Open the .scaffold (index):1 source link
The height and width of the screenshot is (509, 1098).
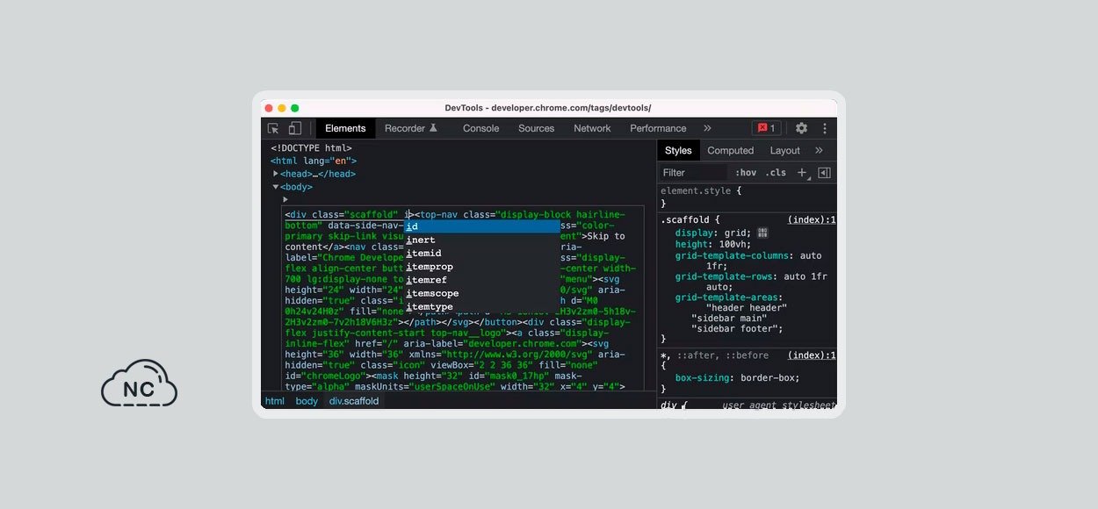pyautogui.click(x=811, y=219)
